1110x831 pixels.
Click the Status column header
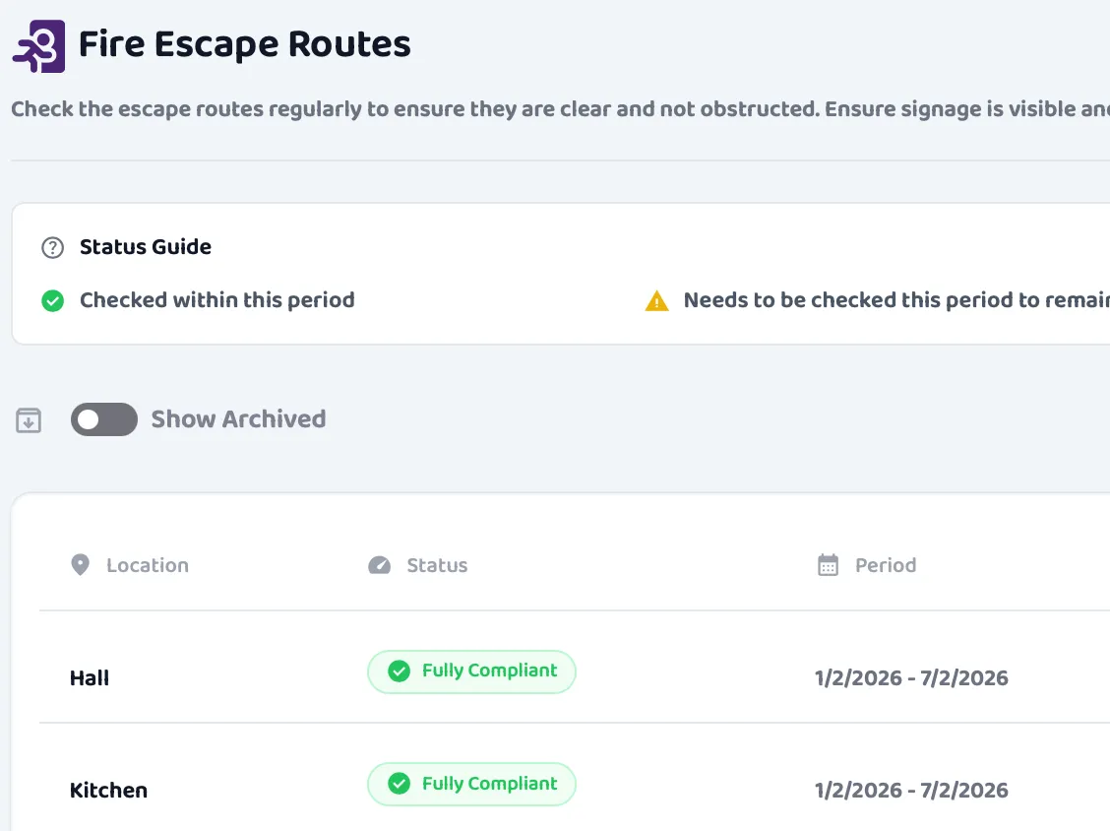(438, 565)
